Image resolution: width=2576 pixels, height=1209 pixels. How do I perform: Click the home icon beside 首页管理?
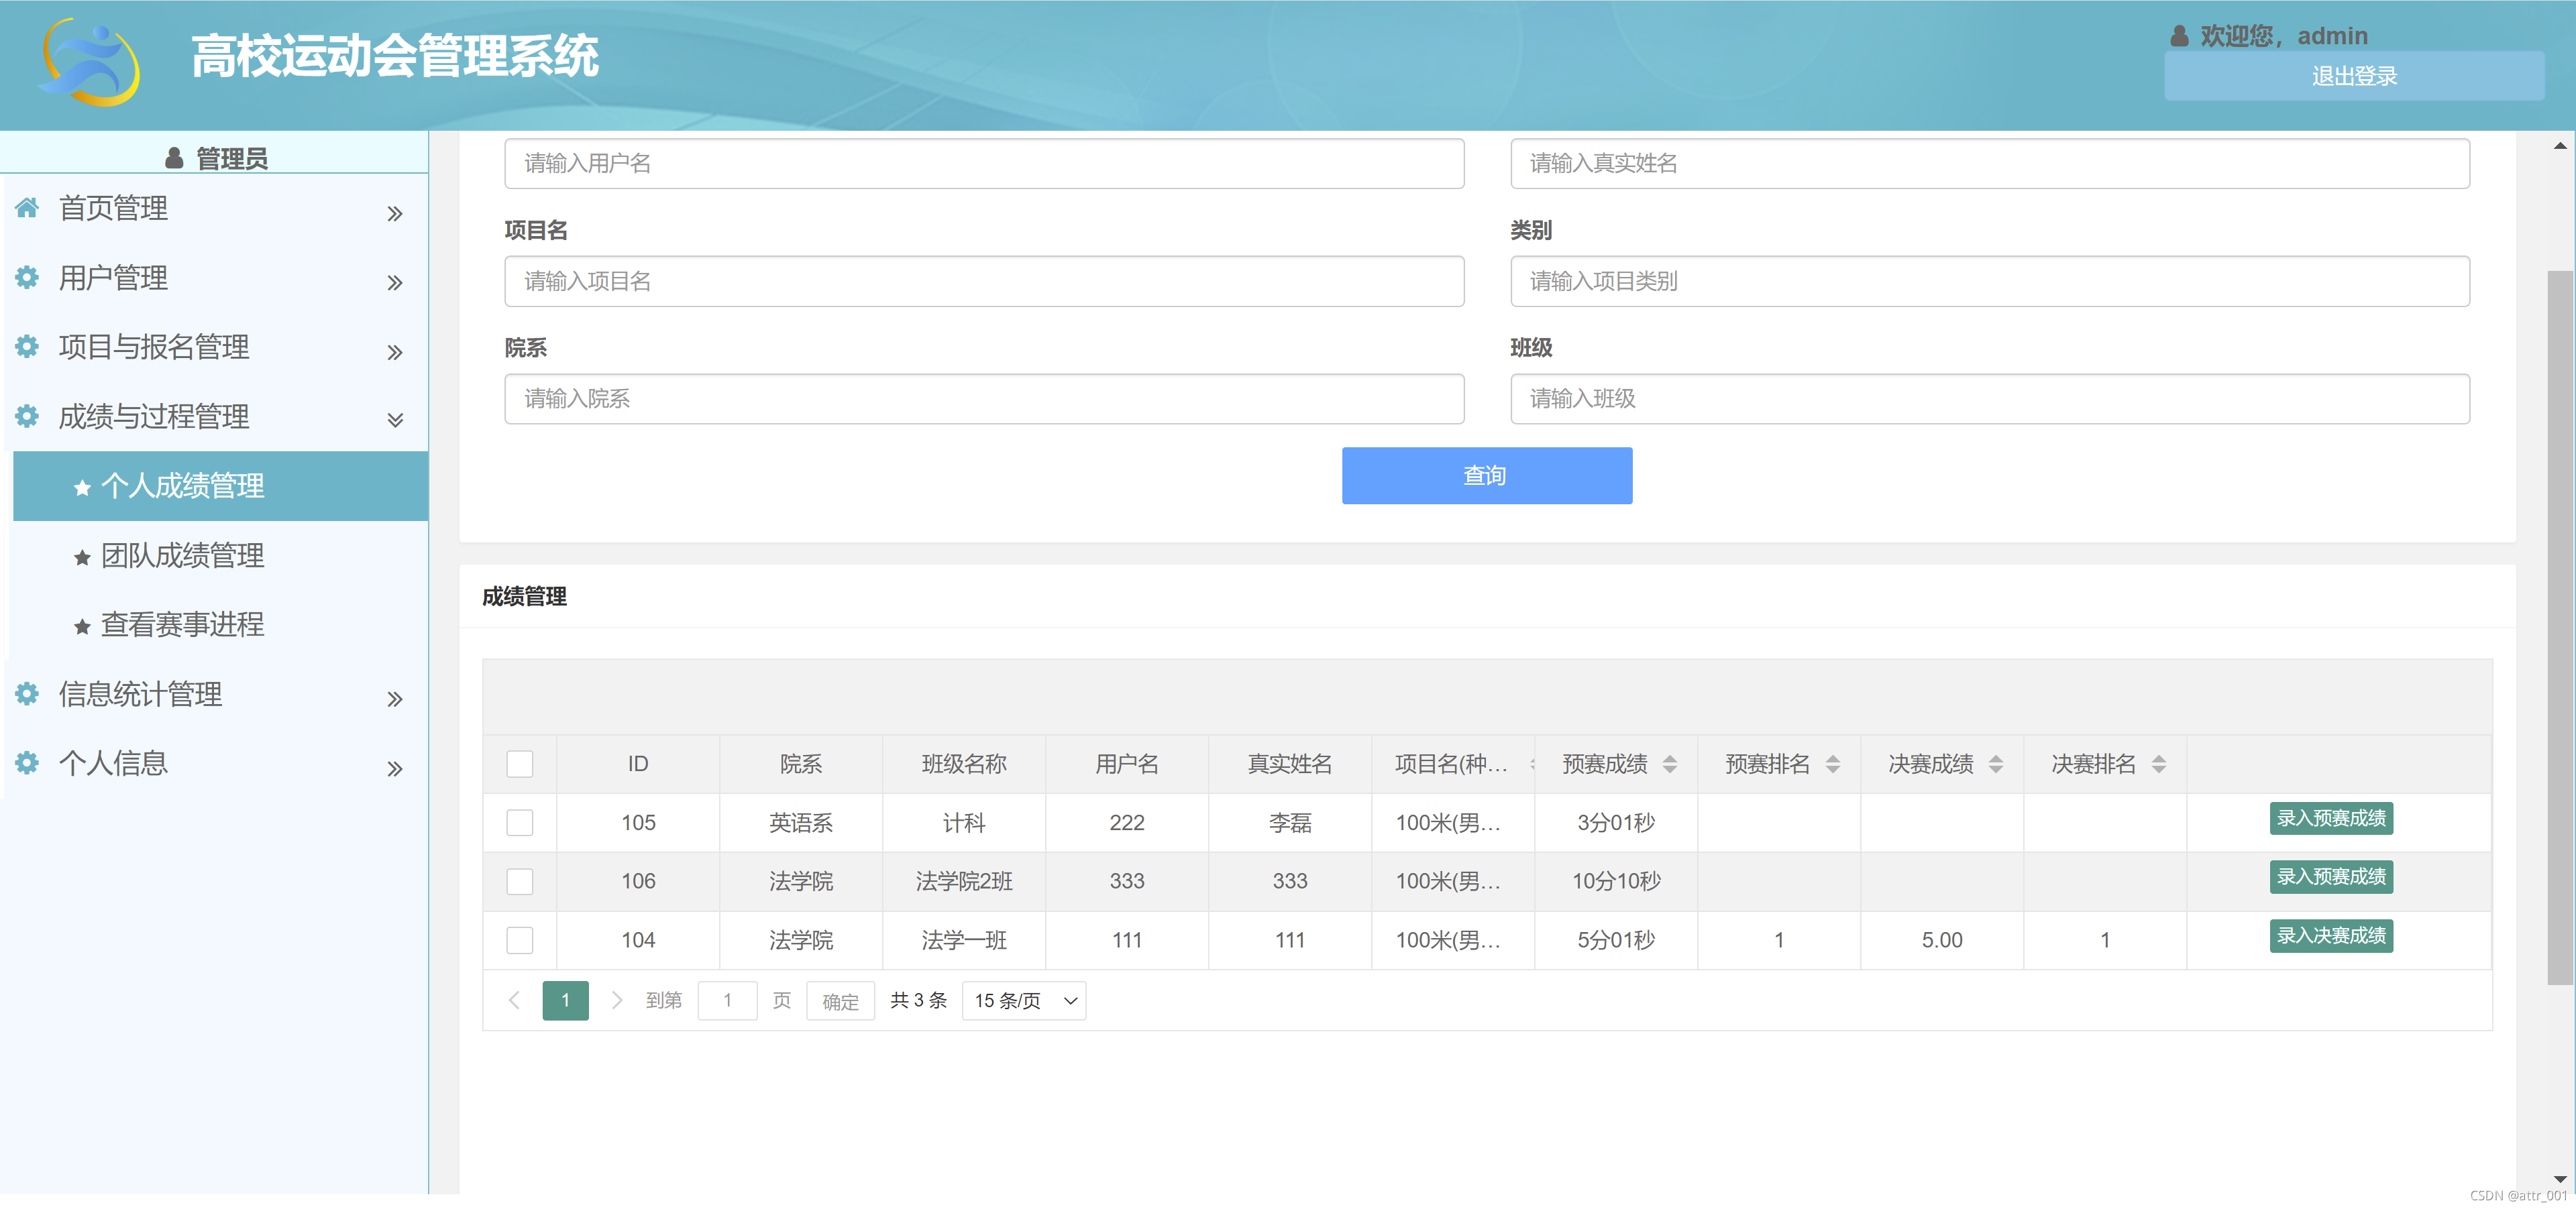[27, 208]
